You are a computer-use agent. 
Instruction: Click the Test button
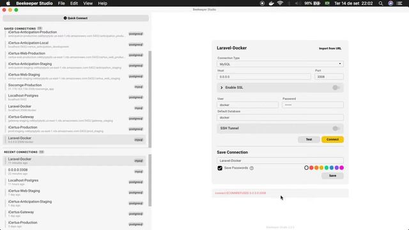309,139
